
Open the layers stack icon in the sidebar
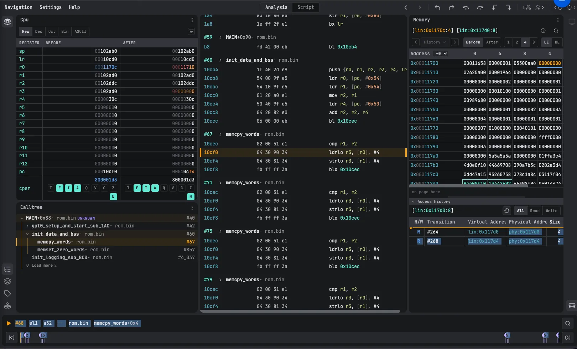click(x=7, y=281)
